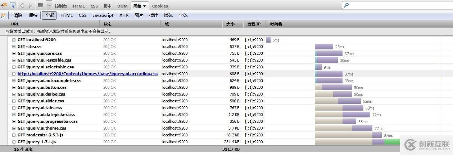Click the 16 个请求 summary text
453x155 pixels.
tap(23, 149)
